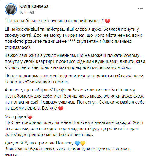Viewport: 146px width, 158px height.
Task: Click the blue heart emoji
Action: (x=77, y=143)
